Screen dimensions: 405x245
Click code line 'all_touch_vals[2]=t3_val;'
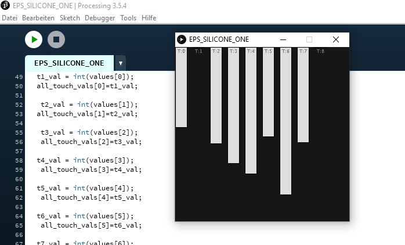91,142
